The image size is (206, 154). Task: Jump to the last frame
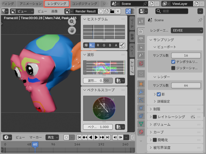[x=108, y=137]
